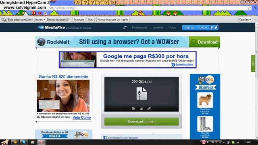
Task: Click the woman holding check ad photo
Action: [63, 96]
